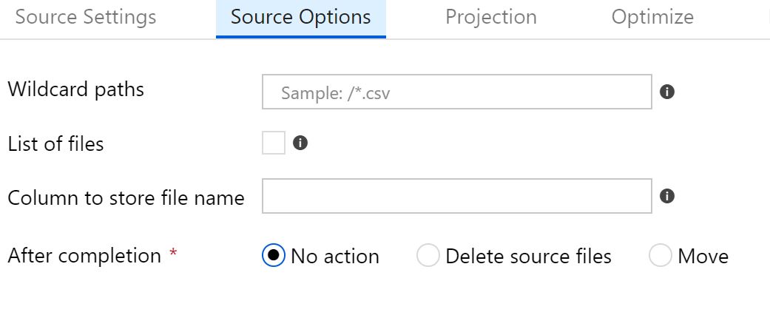Focus the Wildcard paths input field
The image size is (770, 315).
456,92
